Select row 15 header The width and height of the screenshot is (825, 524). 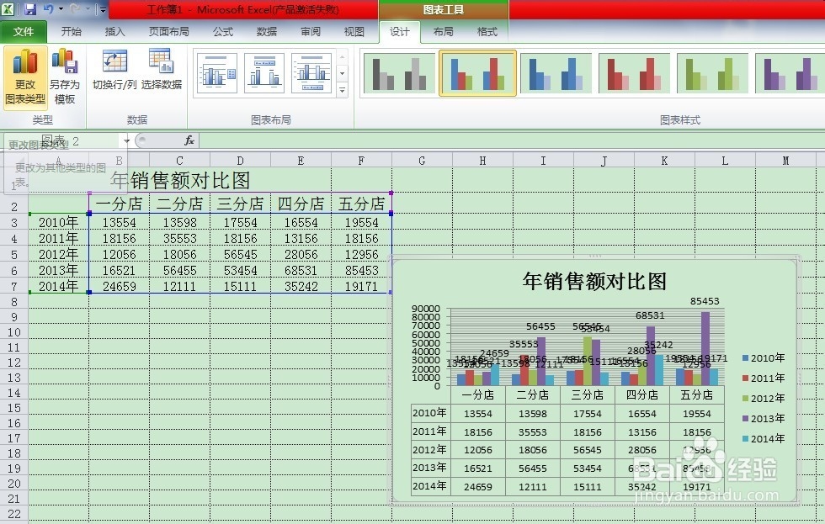(x=14, y=408)
